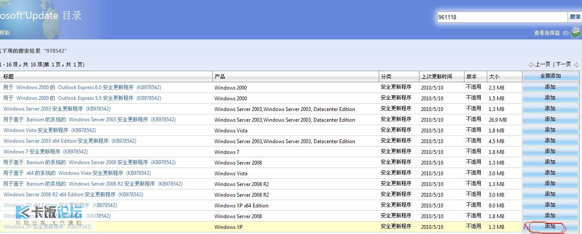Image resolution: width=582 pixels, height=234 pixels.
Task: Open the 帮助 help link
Action: 5,33
